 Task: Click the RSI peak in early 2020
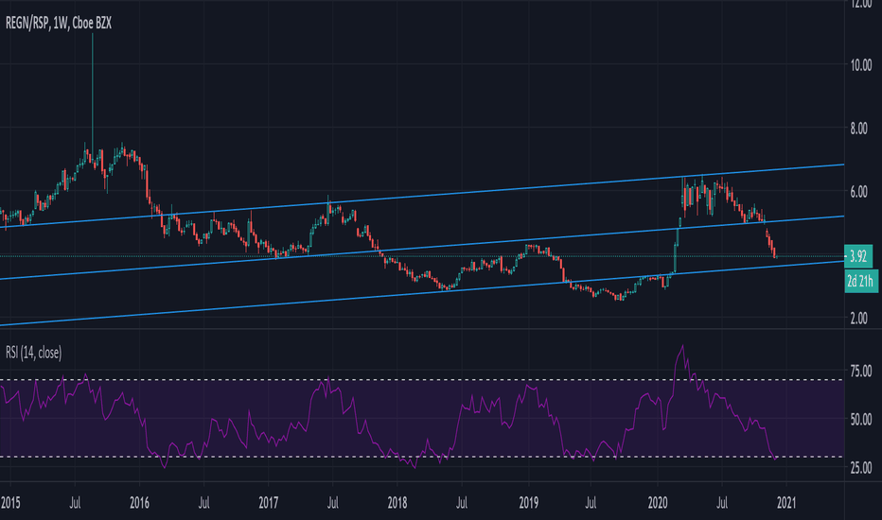(683, 346)
